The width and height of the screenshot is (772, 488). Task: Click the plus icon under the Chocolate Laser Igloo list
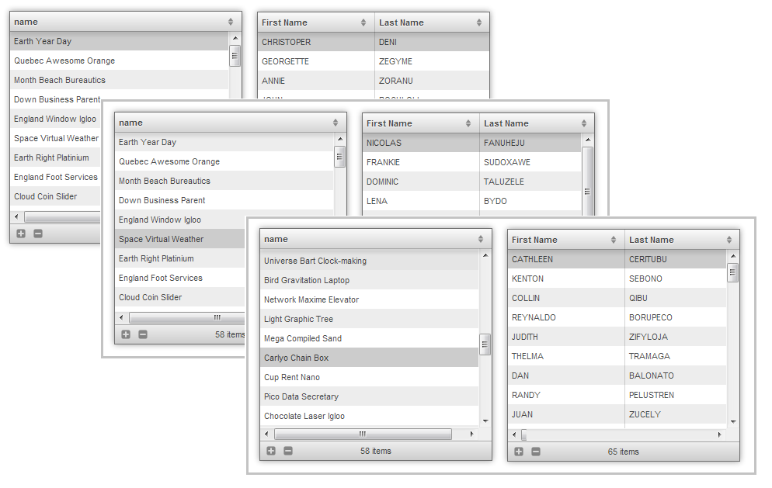[271, 451]
